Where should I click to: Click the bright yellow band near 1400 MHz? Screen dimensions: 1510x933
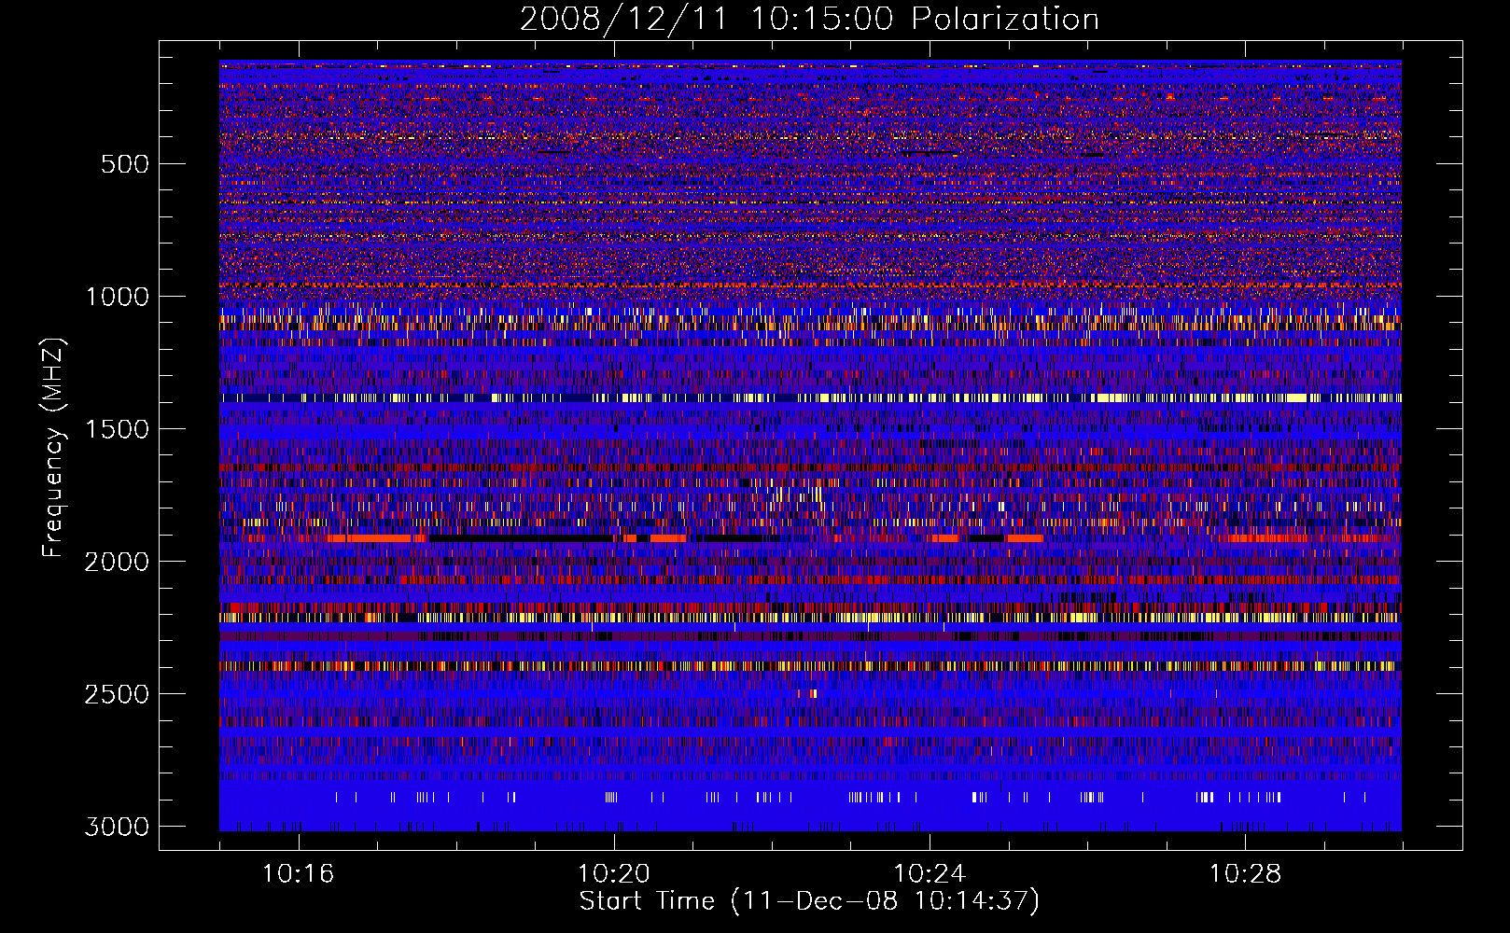click(x=810, y=397)
